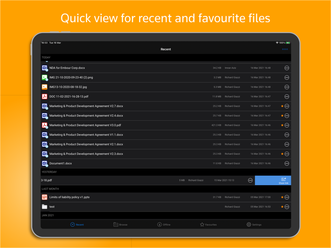331x248 pixels.
Task: Open more options for IMG 21-10-2020-09-23-40 (2).png
Action: (x=287, y=77)
